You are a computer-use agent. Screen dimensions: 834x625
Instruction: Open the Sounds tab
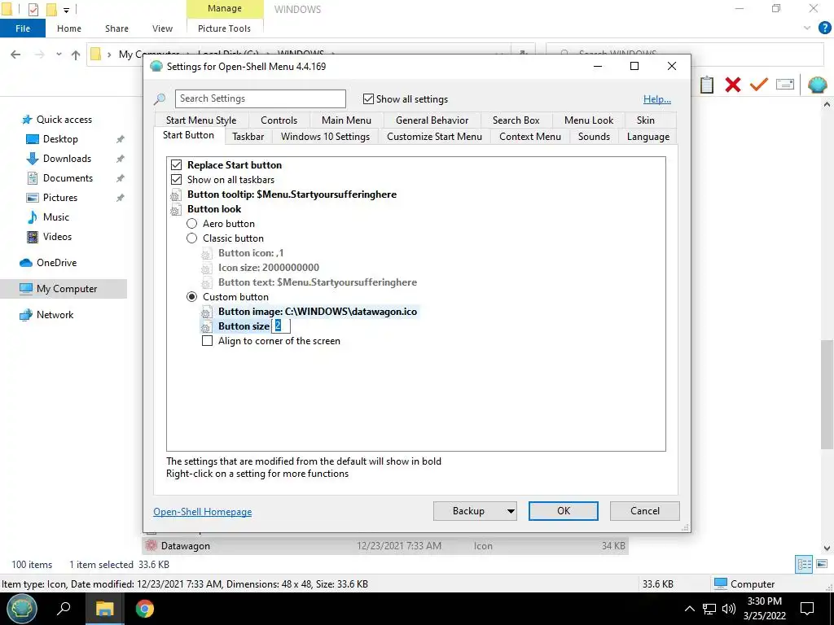click(x=594, y=137)
